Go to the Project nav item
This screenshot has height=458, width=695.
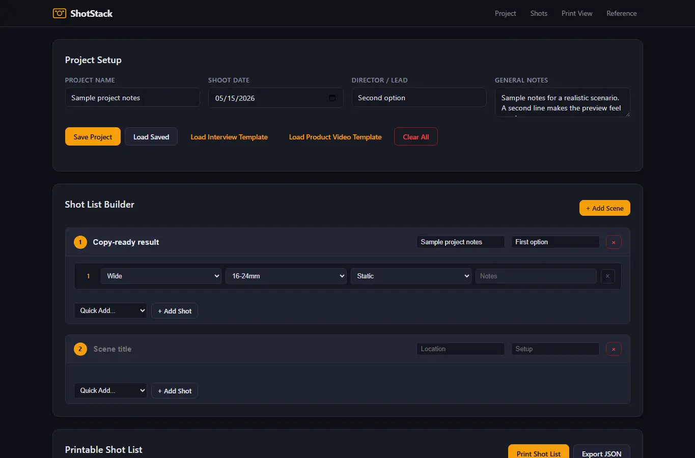[505, 13]
